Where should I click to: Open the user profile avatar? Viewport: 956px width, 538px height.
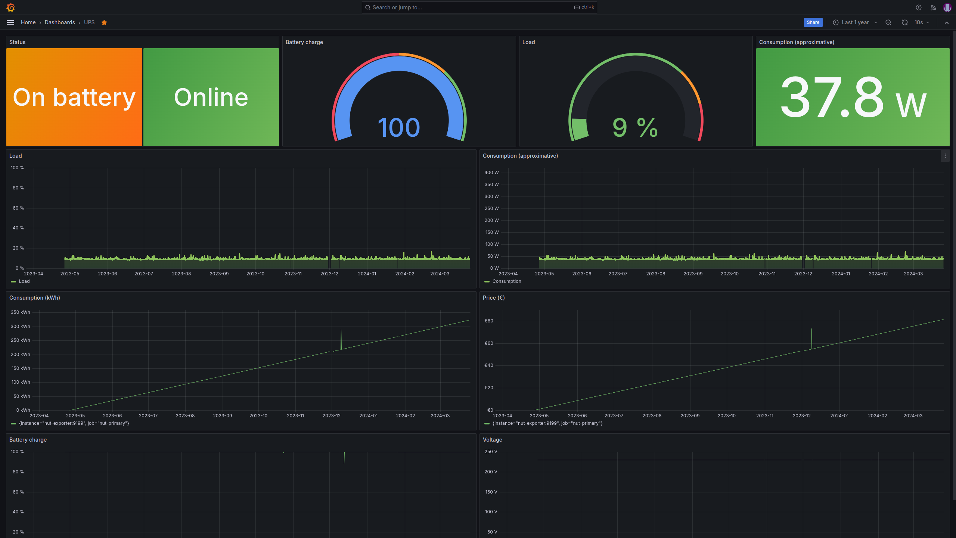coord(947,7)
